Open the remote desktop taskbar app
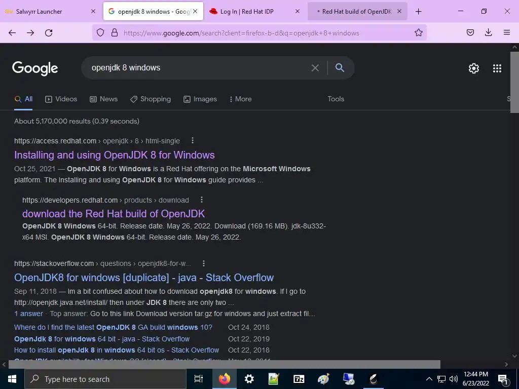The width and height of the screenshot is (519, 389). (x=349, y=379)
